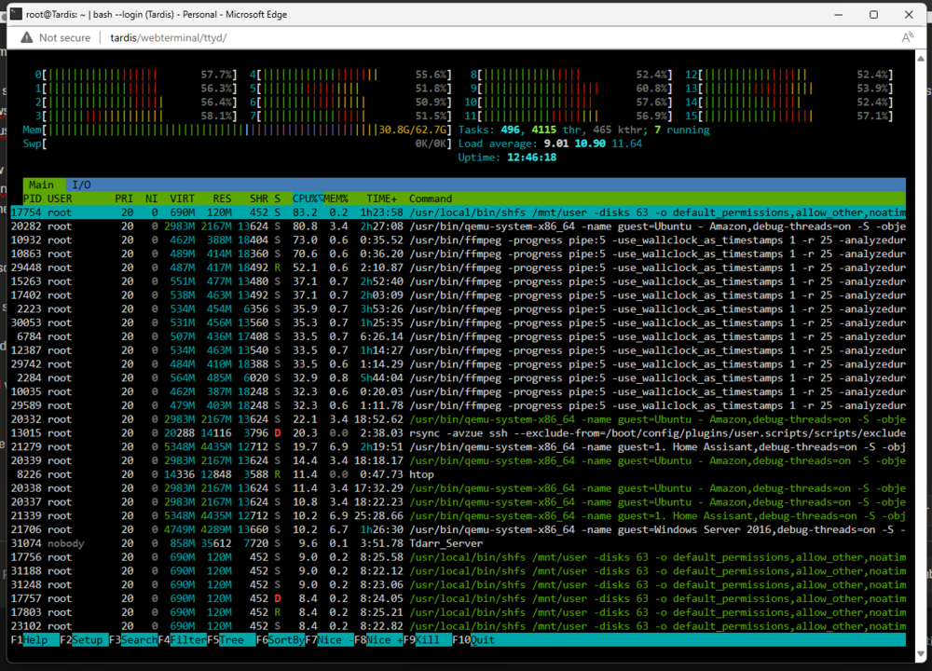This screenshot has height=671, width=932.
Task: Select the process row with PID 17754
Action: pos(459,212)
